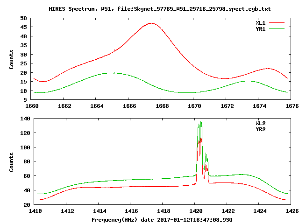Screen dimensions: 299x224
Task: Click the upper plot Counts axis label
Action: tap(11, 59)
